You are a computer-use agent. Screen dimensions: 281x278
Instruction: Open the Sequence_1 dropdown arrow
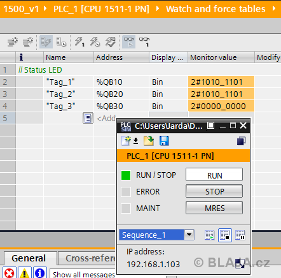coord(189,235)
